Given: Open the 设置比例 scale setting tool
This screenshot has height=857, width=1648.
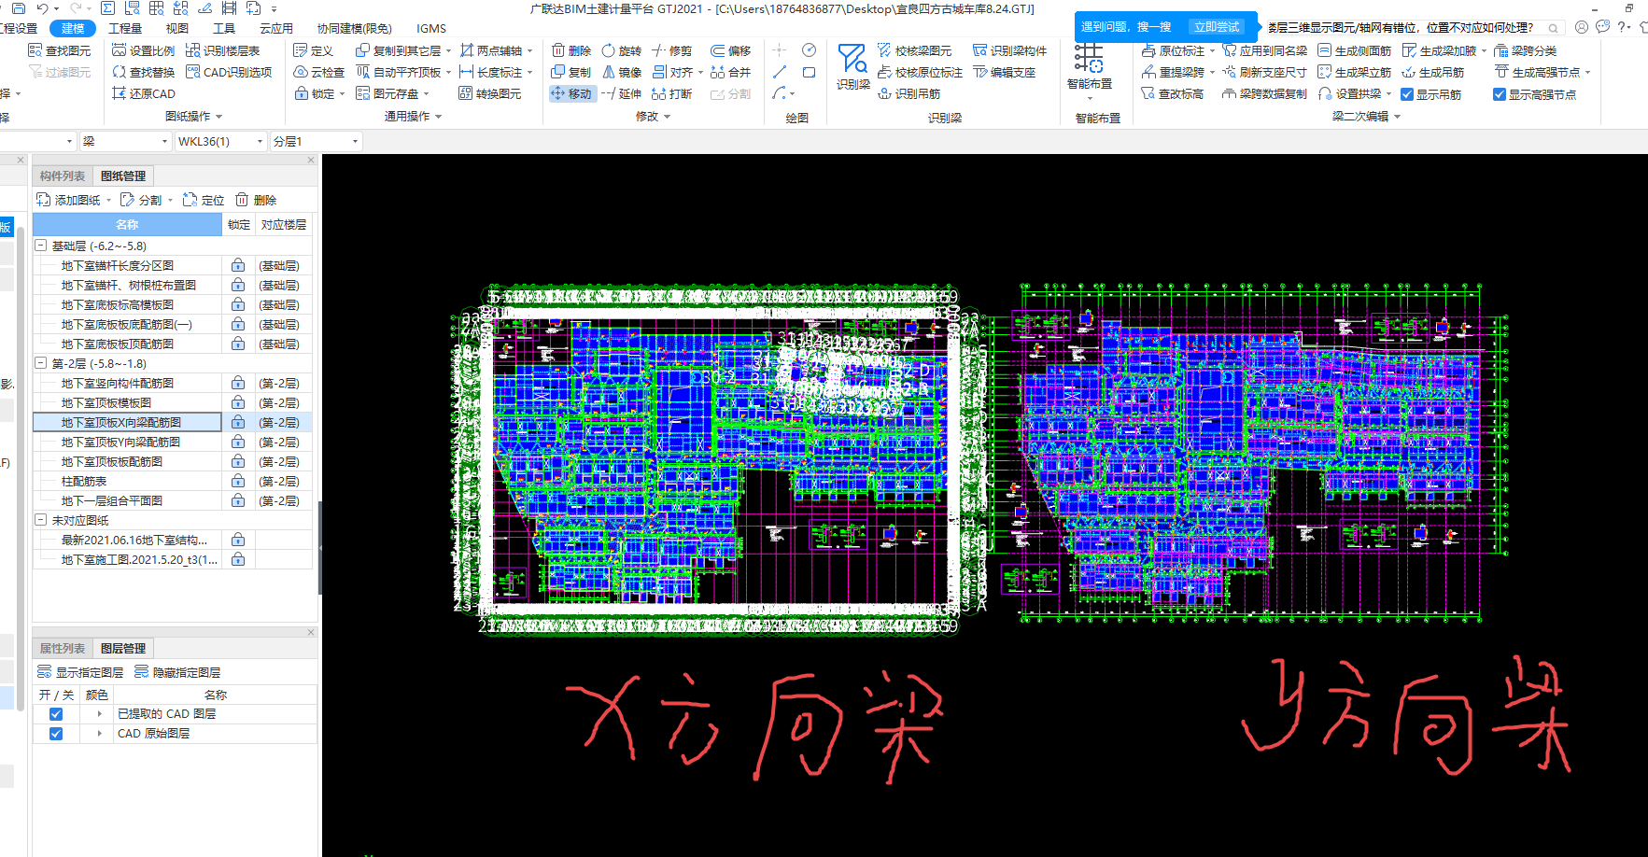Looking at the screenshot, I should (143, 50).
